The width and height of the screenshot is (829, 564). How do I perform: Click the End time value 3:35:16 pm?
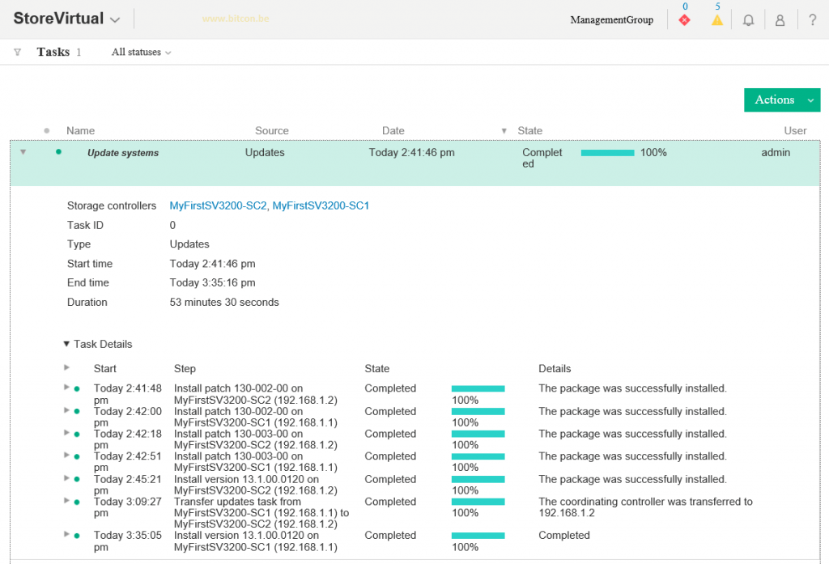point(213,282)
